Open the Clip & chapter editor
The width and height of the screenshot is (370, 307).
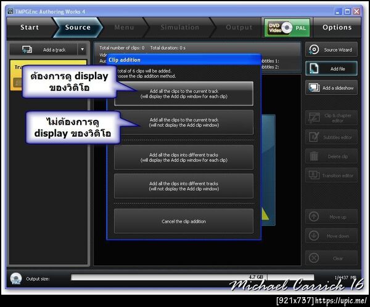(331, 118)
